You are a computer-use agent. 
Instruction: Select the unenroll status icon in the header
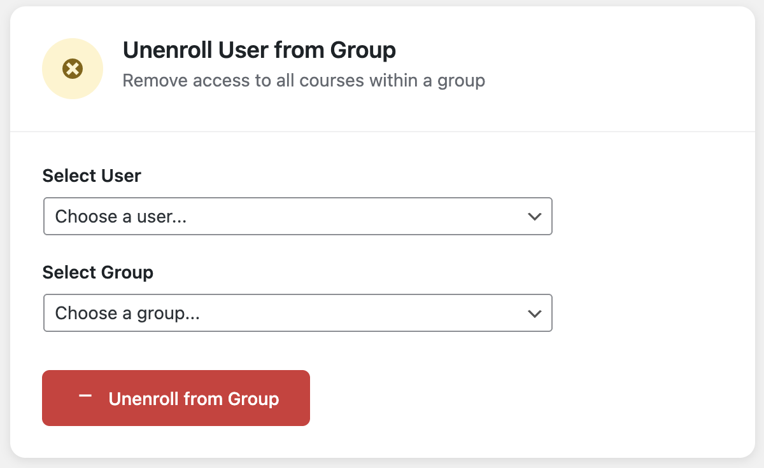click(72, 68)
